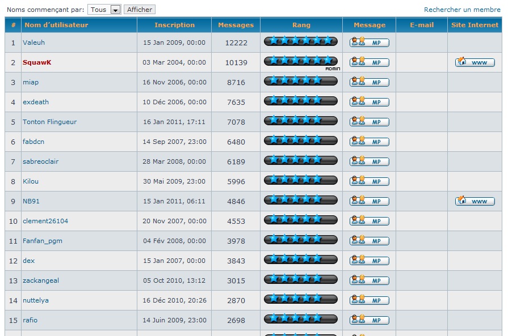
Task: Click MP icon for Tonton Flingueur
Action: point(370,122)
